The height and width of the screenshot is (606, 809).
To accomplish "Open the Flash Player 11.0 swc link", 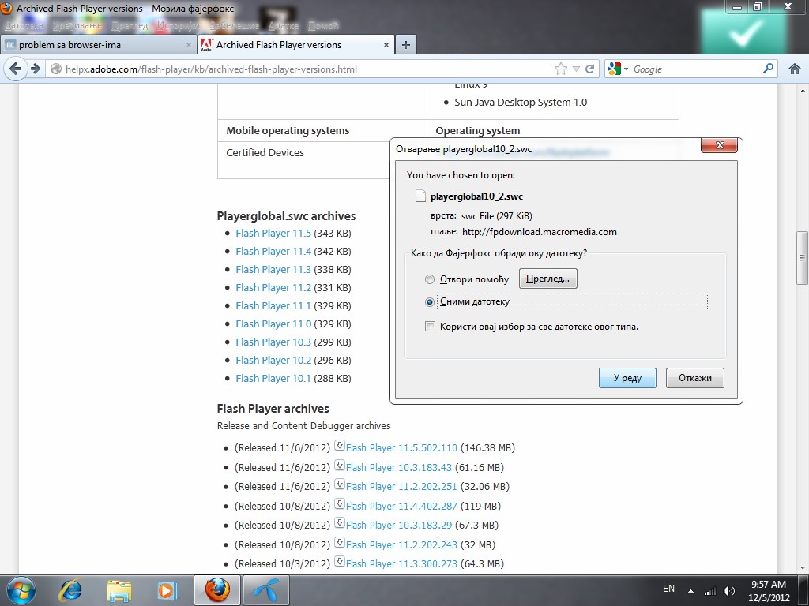I will click(x=273, y=324).
